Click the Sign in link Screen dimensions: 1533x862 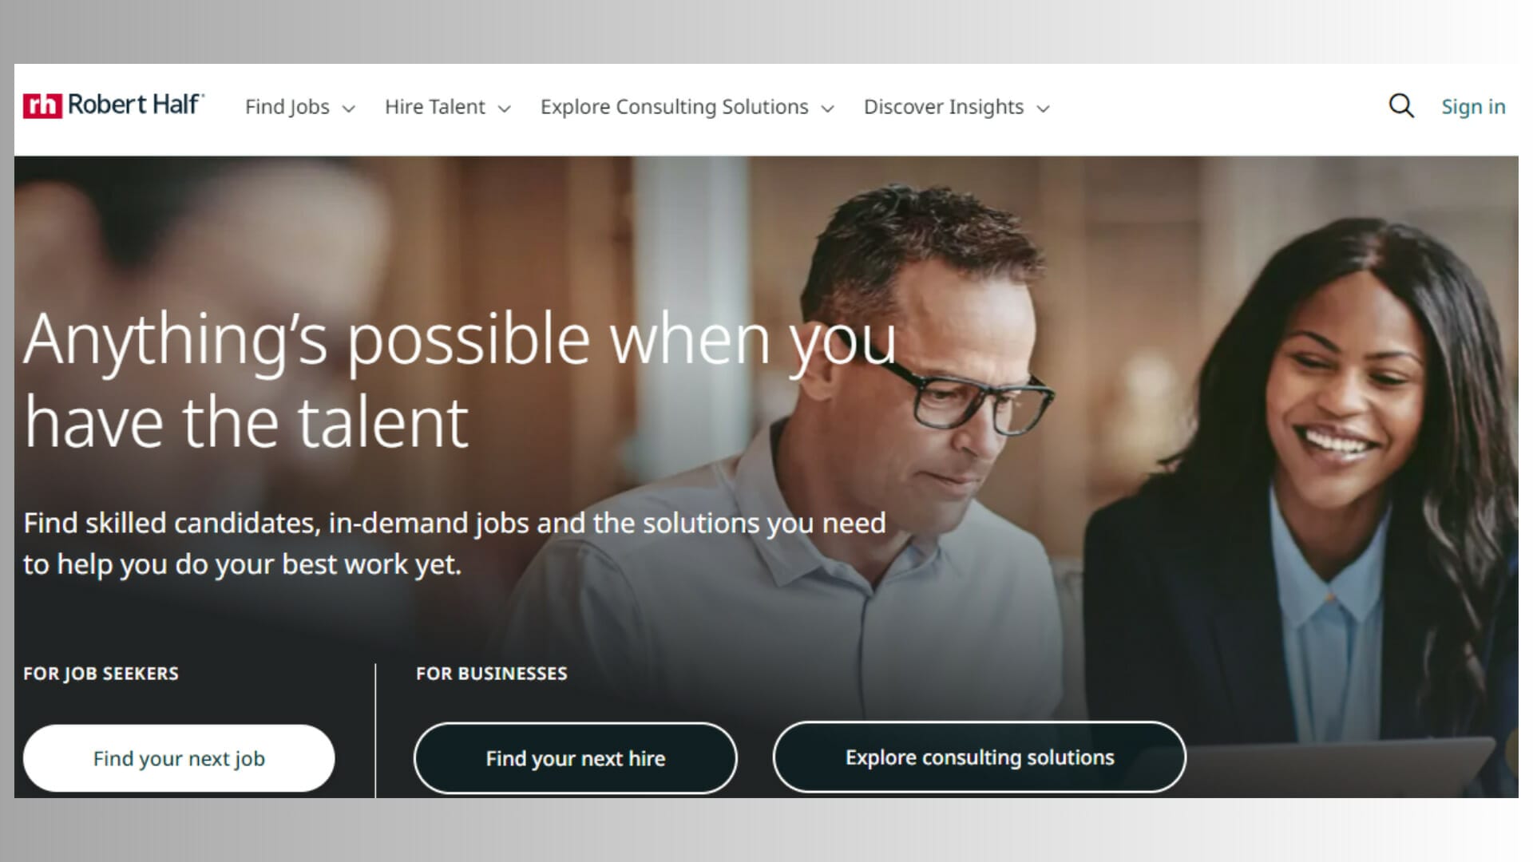click(1473, 107)
